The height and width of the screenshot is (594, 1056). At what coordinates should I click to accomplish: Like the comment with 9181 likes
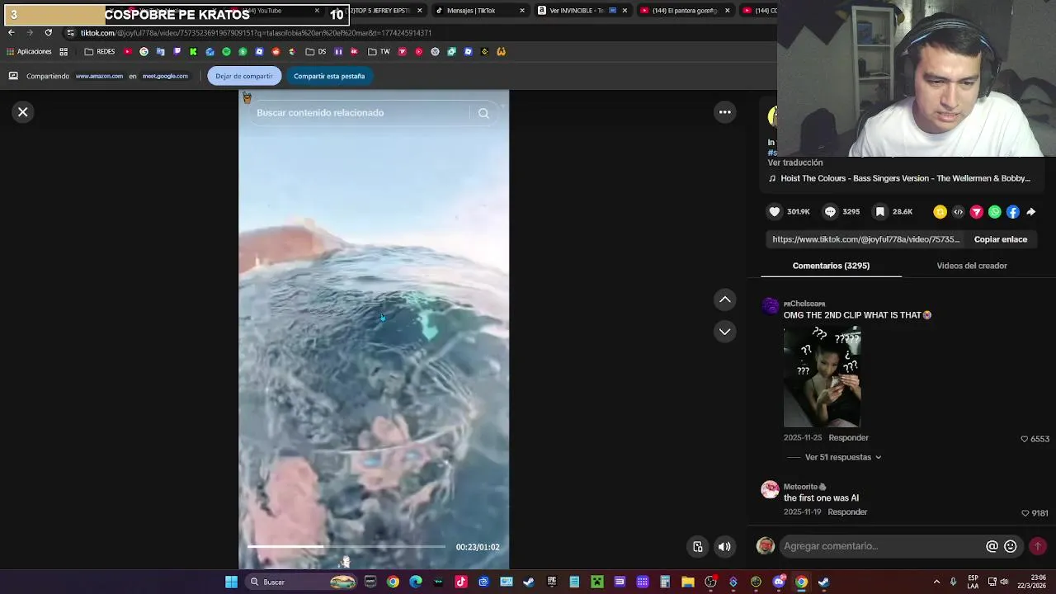tap(1025, 513)
